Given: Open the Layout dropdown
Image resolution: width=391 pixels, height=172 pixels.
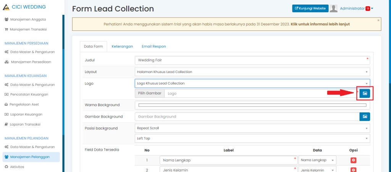Looking at the screenshot, I should (252, 72).
